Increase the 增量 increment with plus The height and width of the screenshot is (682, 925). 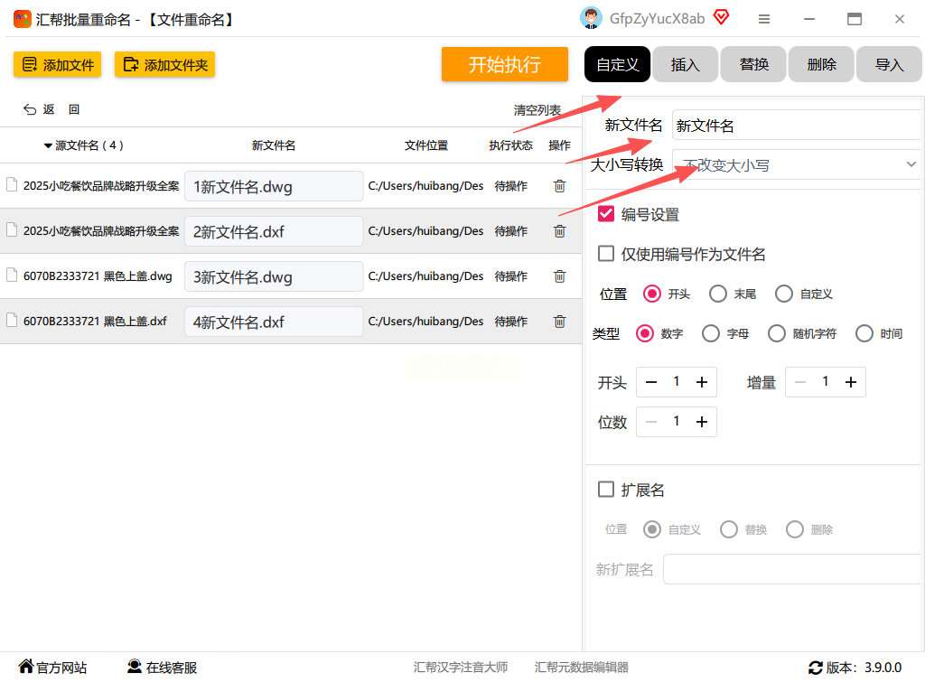(851, 382)
